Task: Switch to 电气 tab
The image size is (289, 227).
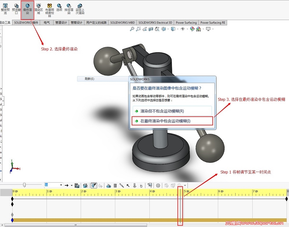Action: (47, 23)
